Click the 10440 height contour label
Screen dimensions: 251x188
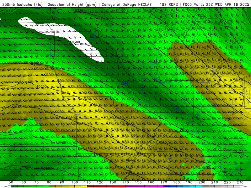click(x=34, y=64)
